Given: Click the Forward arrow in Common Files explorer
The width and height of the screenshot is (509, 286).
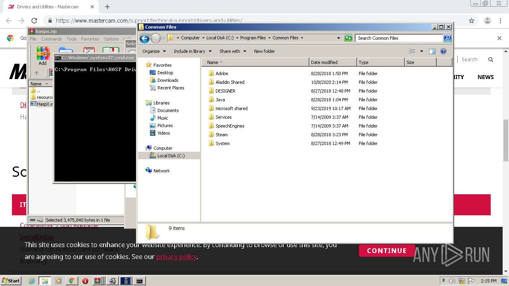Looking at the screenshot, I should point(155,38).
